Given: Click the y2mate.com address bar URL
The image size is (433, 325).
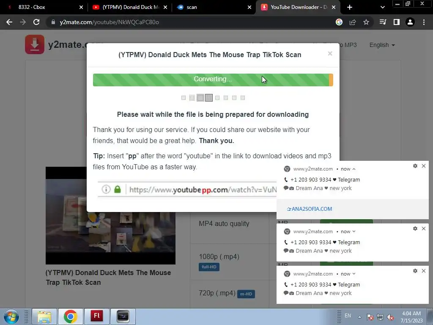Looking at the screenshot, I should [109, 22].
